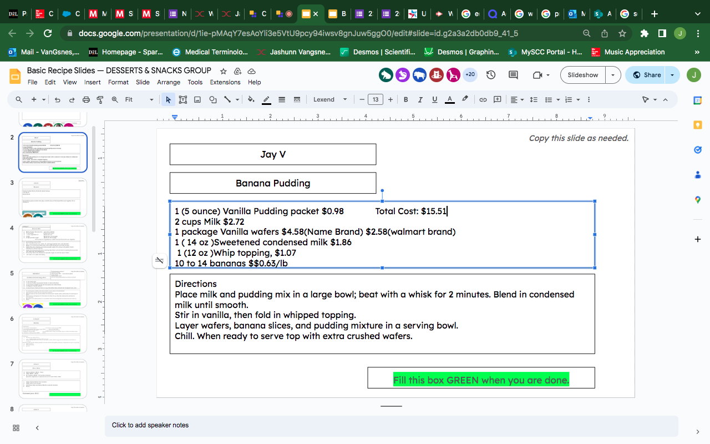Open the new slide layout dropdown
The height and width of the screenshot is (444, 710).
pyautogui.click(x=44, y=99)
